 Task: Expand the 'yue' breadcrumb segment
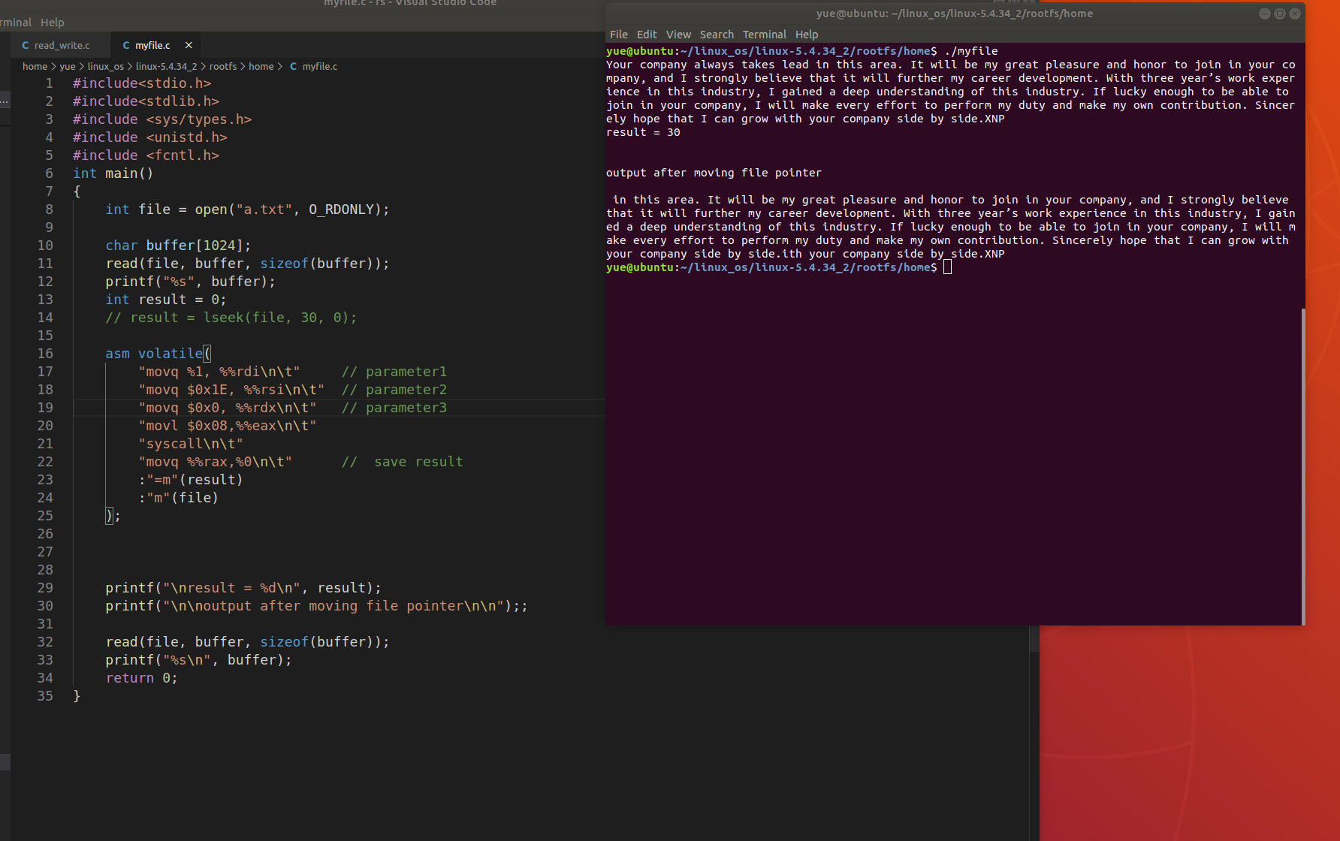tap(68, 66)
